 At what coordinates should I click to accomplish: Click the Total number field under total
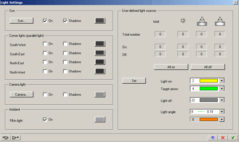click(160, 34)
